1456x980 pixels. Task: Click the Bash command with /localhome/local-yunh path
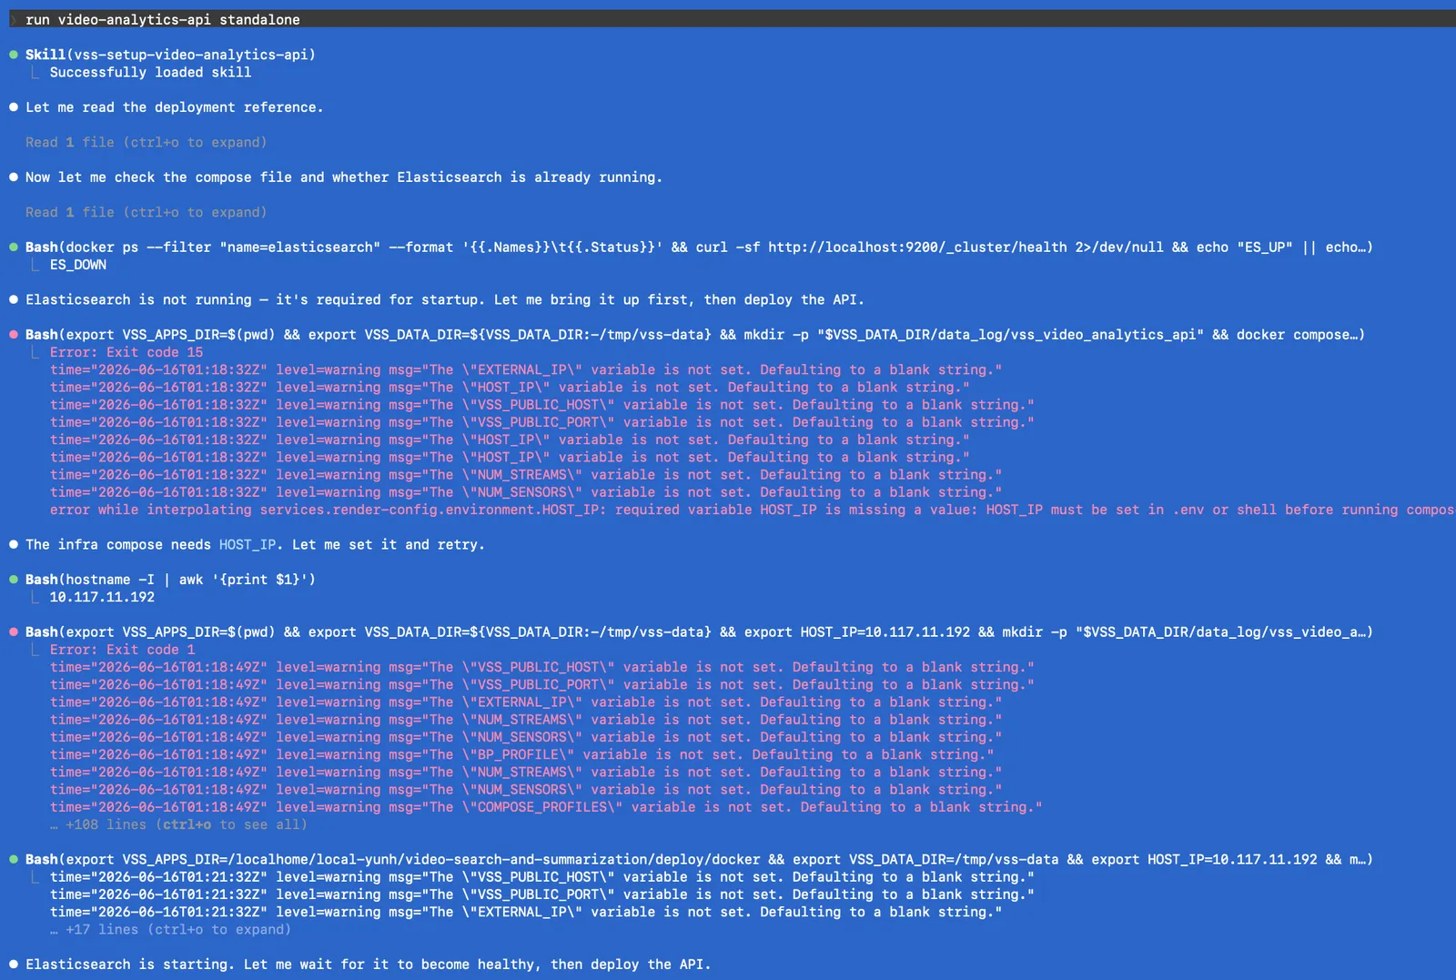(x=699, y=860)
